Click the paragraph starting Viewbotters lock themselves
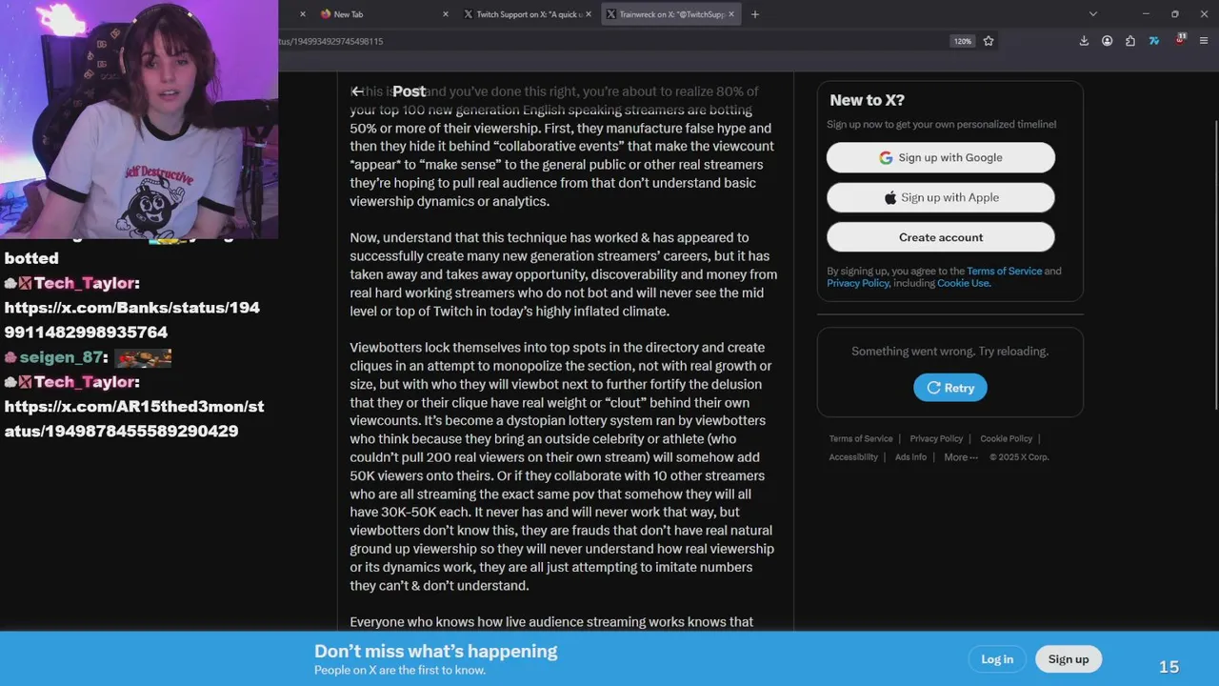Screen dimensions: 1219x686 point(562,467)
